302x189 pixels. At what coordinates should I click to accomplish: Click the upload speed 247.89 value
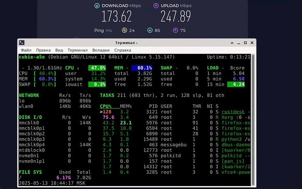click(x=176, y=16)
